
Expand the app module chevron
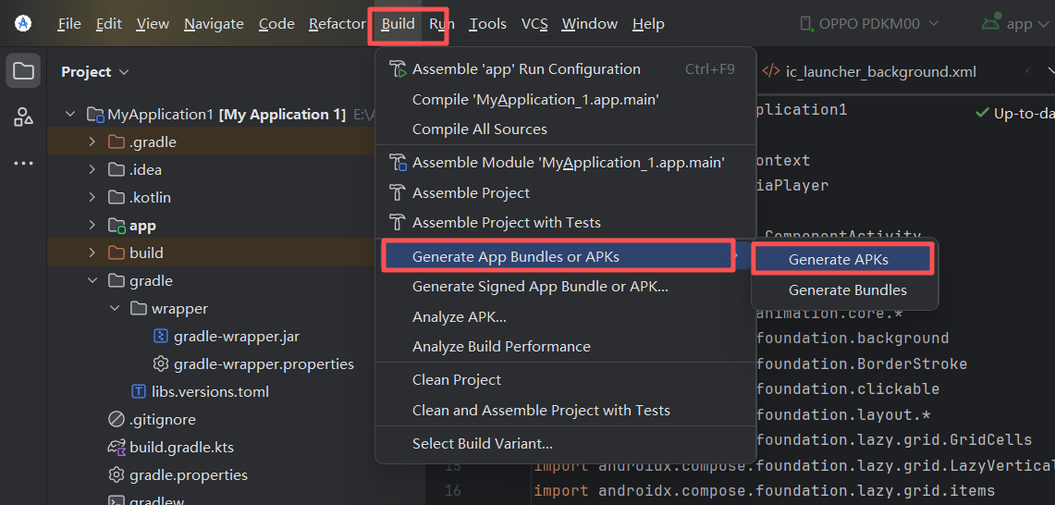point(92,225)
